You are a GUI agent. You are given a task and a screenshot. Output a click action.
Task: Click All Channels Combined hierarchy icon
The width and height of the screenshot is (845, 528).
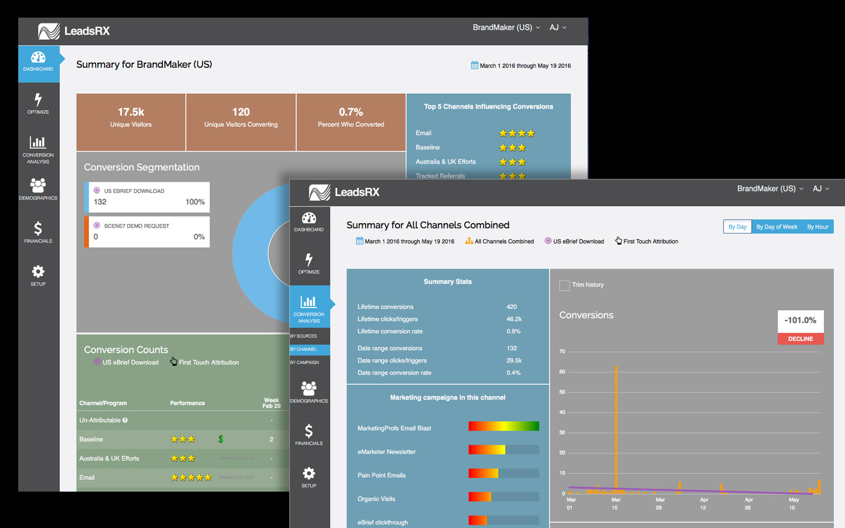pyautogui.click(x=469, y=241)
